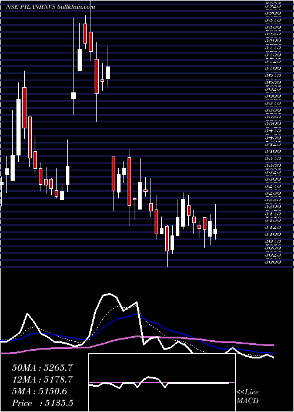
Task: Select the 50MA : 5265.7 value
Action: point(42,368)
